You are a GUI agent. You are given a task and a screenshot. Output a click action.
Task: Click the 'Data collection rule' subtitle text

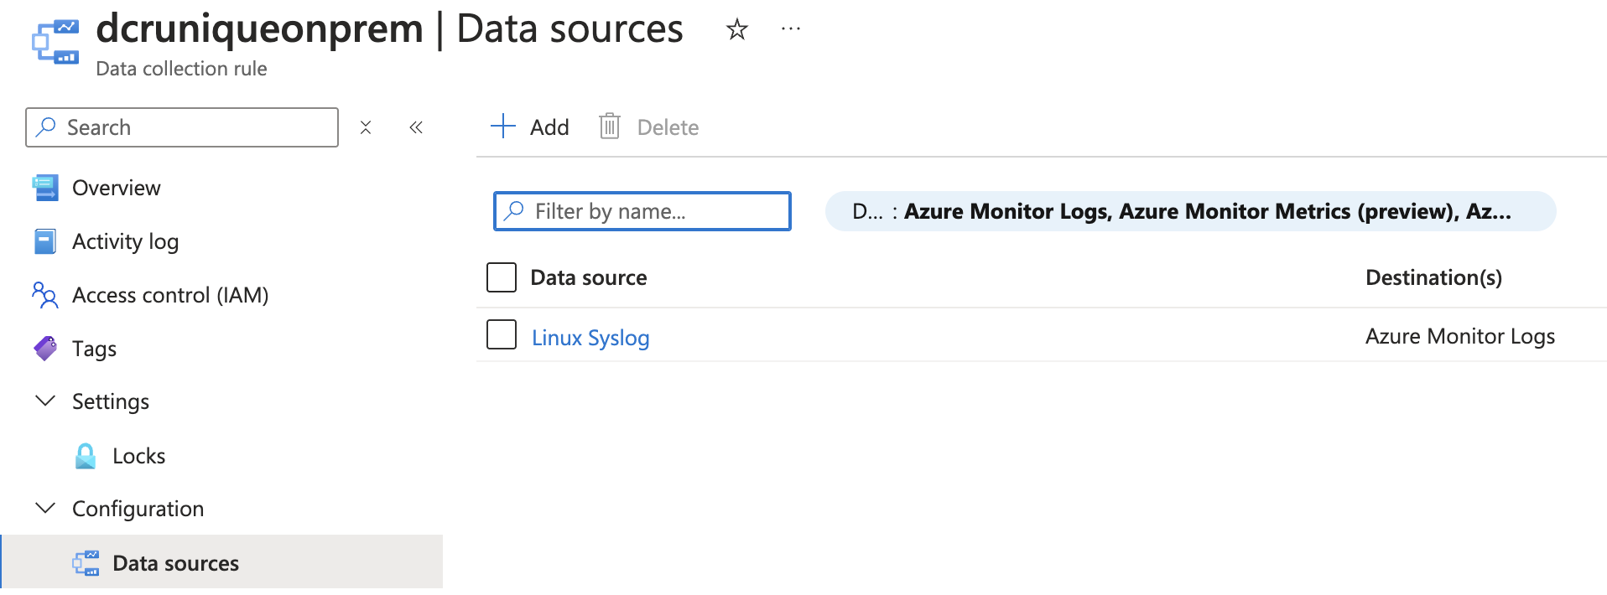coord(181,69)
